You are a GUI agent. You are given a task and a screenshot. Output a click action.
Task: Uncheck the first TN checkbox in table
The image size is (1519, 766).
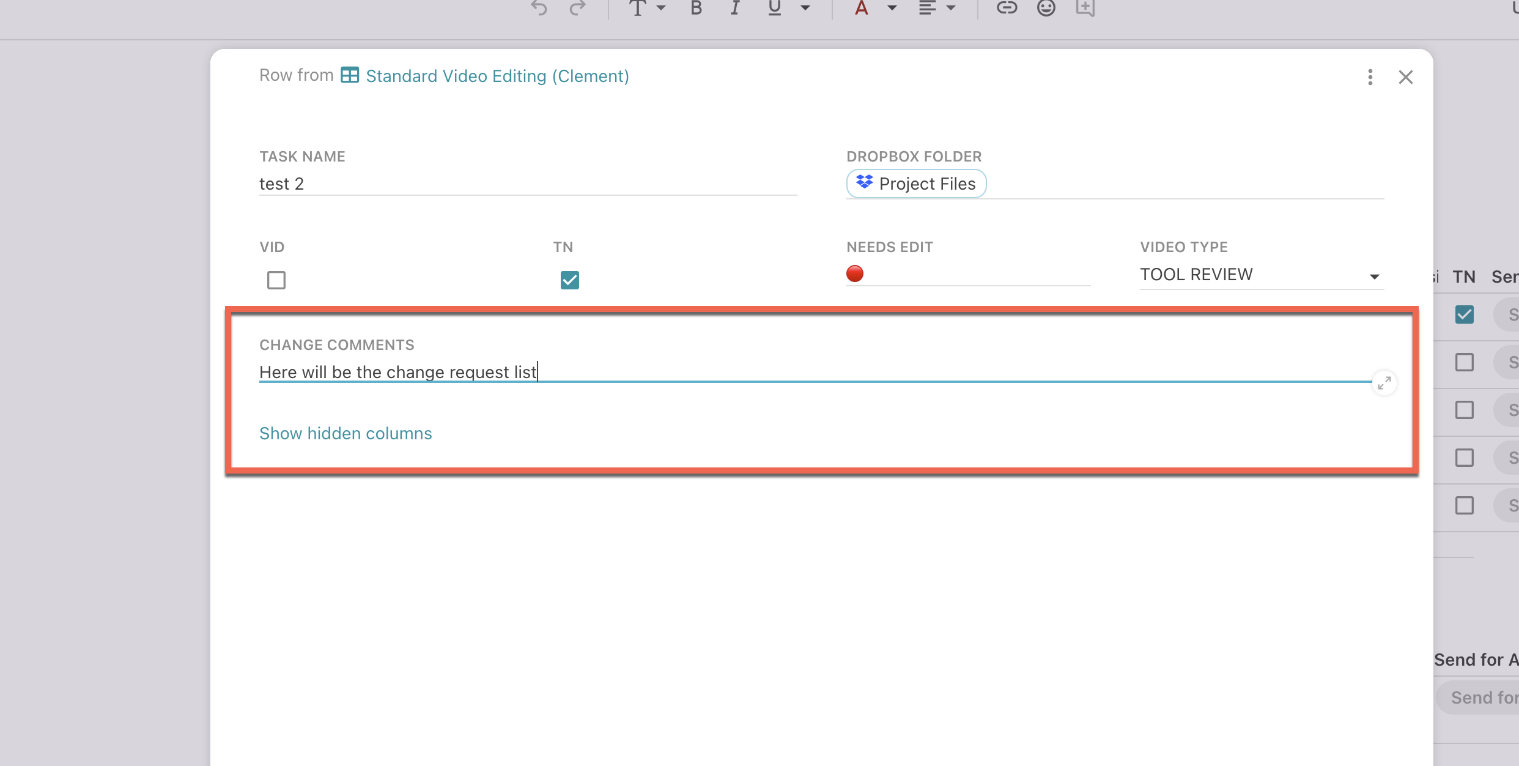[x=1464, y=314]
